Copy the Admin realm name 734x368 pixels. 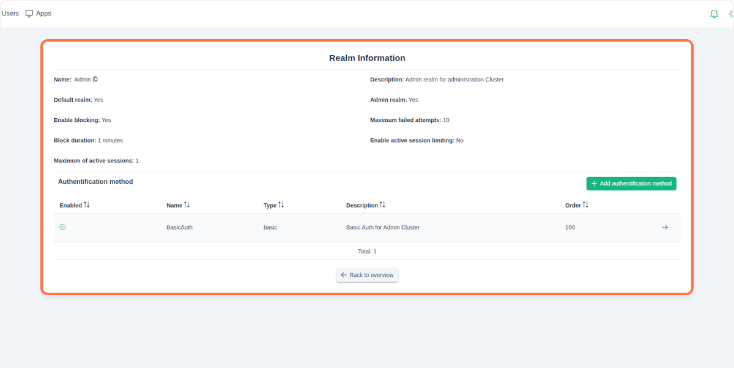(95, 80)
